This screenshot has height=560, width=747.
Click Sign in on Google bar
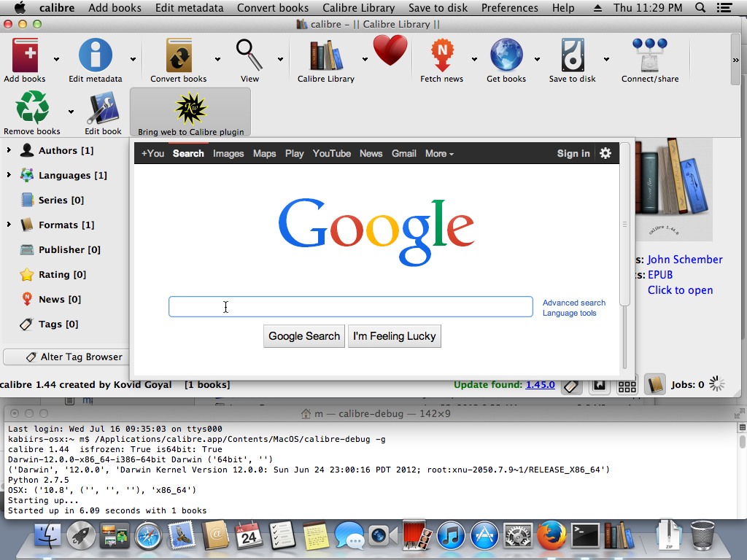(573, 153)
